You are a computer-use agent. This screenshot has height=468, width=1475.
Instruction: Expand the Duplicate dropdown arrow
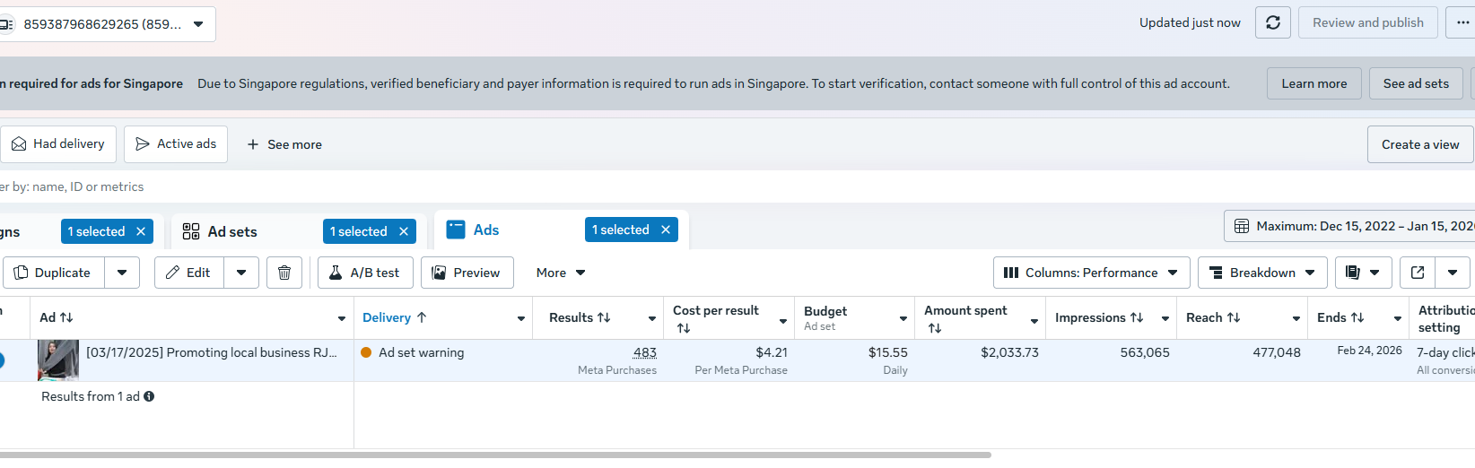122,273
